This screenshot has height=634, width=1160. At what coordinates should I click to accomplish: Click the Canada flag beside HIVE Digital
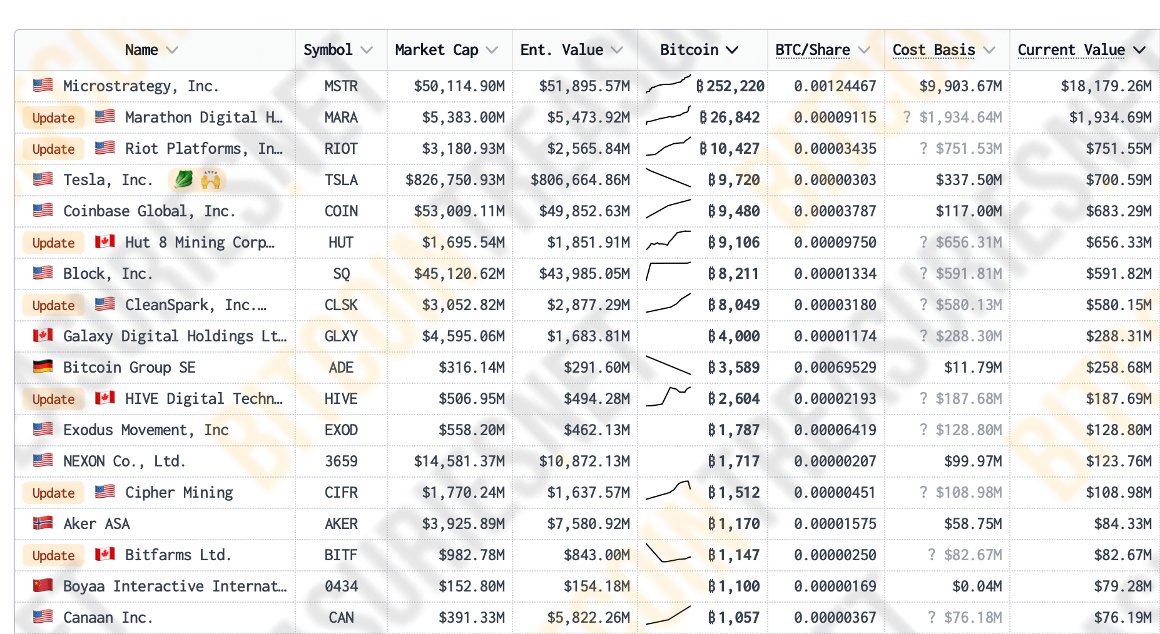(104, 398)
